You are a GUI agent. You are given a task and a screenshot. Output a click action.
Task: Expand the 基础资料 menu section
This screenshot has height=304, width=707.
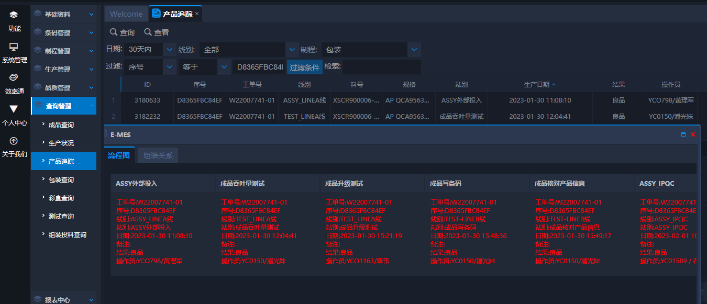click(x=63, y=15)
